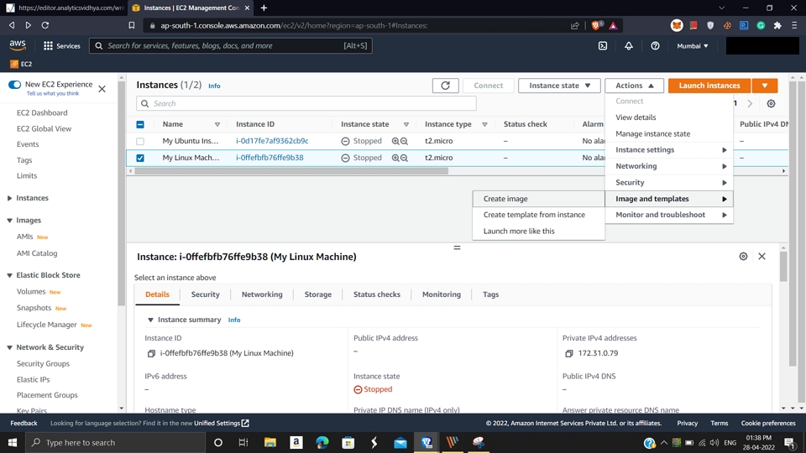Click the browser bookmark icon

click(x=132, y=25)
